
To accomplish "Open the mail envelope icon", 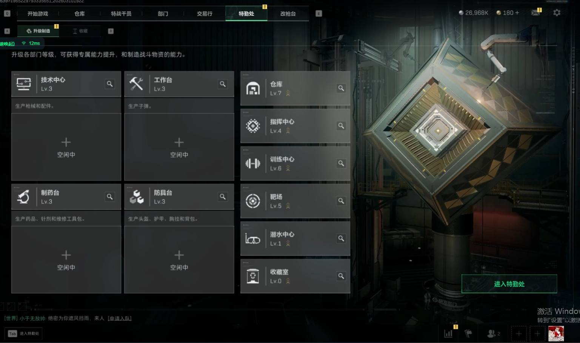I will (x=535, y=13).
